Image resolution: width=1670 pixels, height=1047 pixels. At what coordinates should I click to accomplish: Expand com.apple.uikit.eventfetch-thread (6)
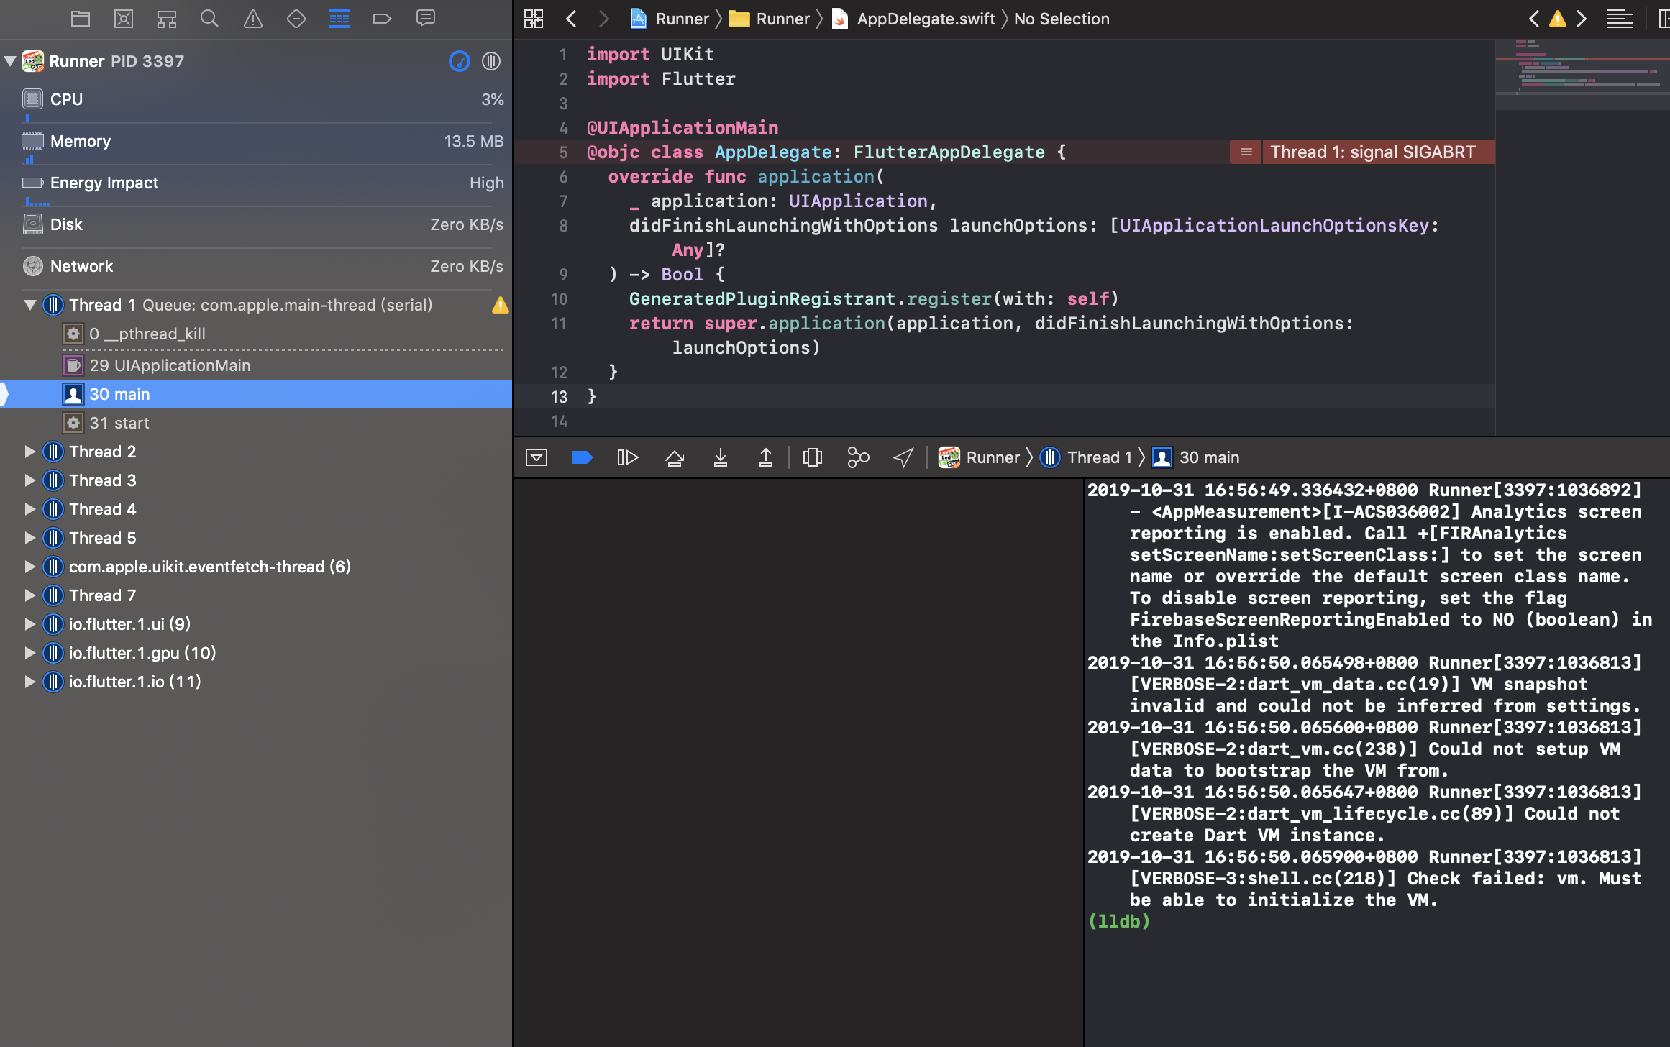pyautogui.click(x=29, y=567)
